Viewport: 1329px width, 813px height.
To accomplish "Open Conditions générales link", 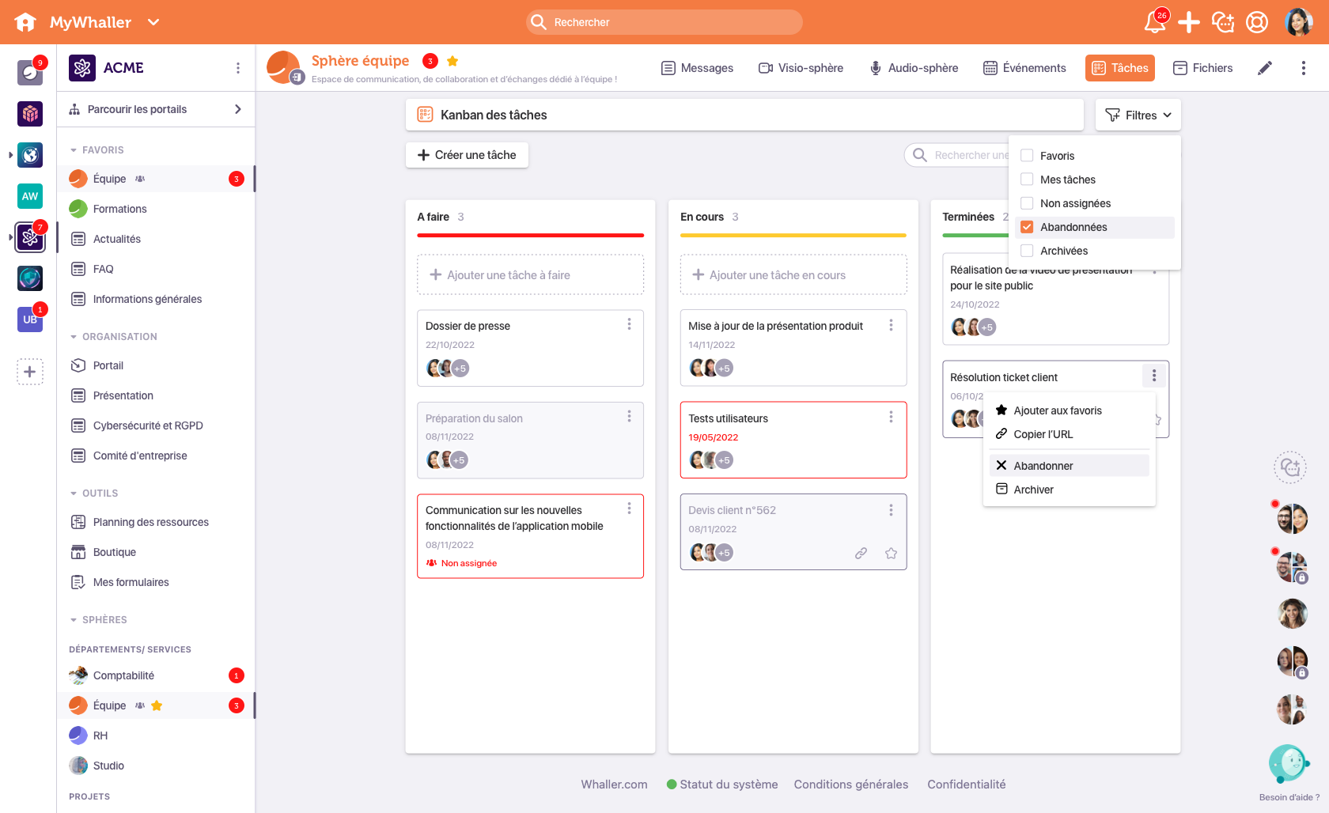I will (851, 785).
